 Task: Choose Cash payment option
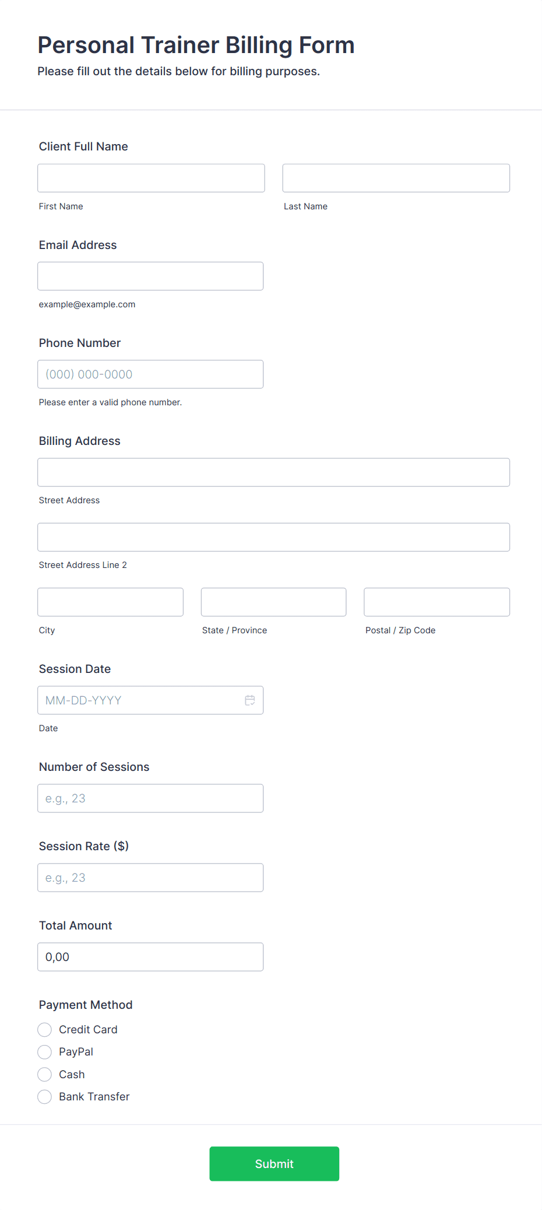44,1074
